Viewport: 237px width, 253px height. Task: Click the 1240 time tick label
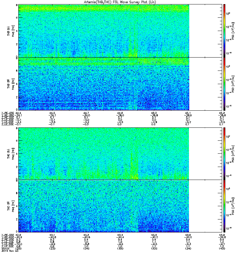[86, 249]
